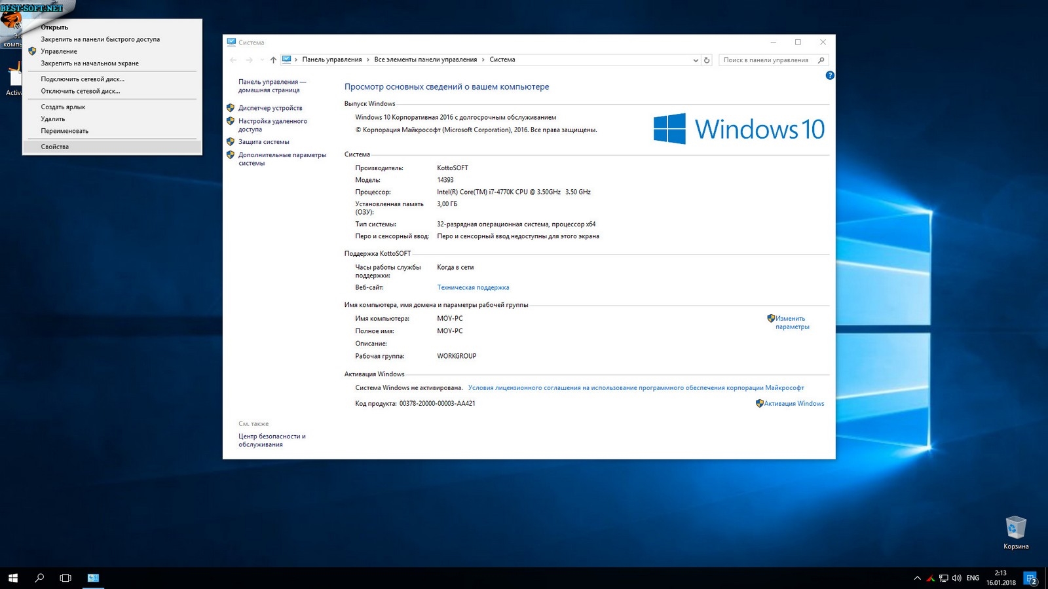Image resolution: width=1048 pixels, height=589 pixels.
Task: Click the processor value Intel Core i7-4770K
Action: [x=514, y=192]
